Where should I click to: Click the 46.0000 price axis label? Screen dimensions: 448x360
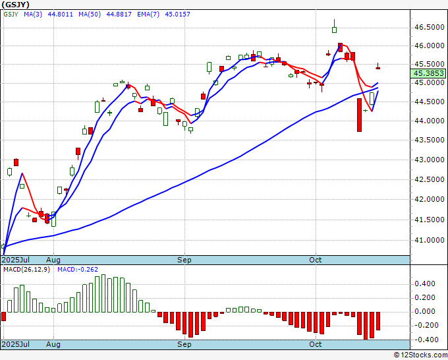point(430,45)
